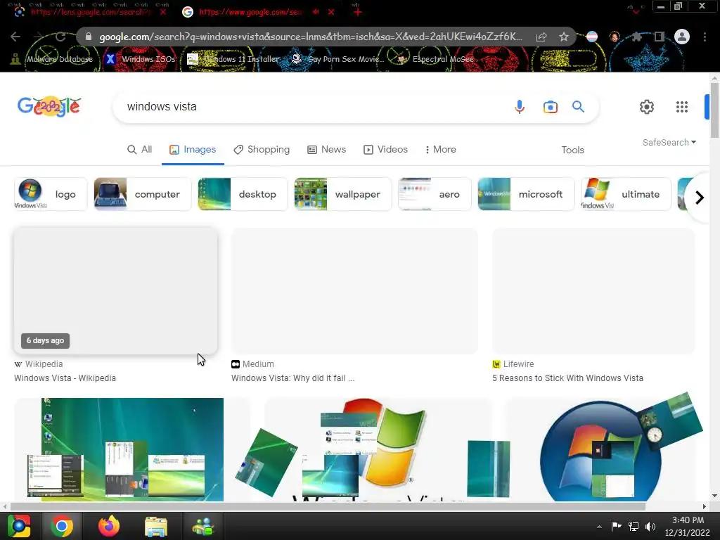Filter images by aero chip
This screenshot has width=720, height=540.
pos(435,194)
